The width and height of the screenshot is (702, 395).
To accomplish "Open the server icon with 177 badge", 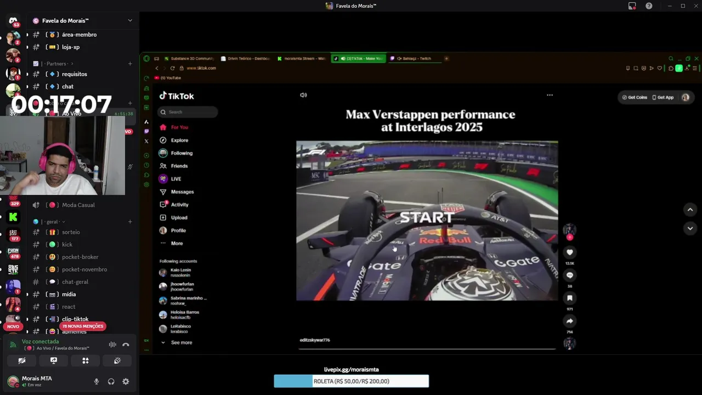I will point(13,235).
